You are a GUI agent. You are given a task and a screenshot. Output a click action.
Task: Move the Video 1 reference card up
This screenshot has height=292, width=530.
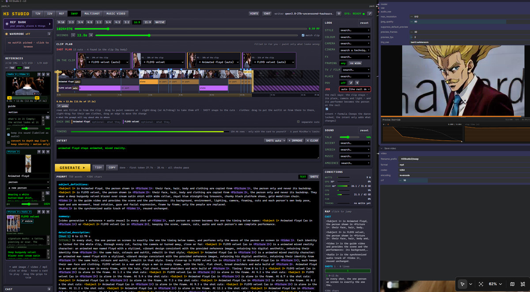pyautogui.click(x=39, y=74)
